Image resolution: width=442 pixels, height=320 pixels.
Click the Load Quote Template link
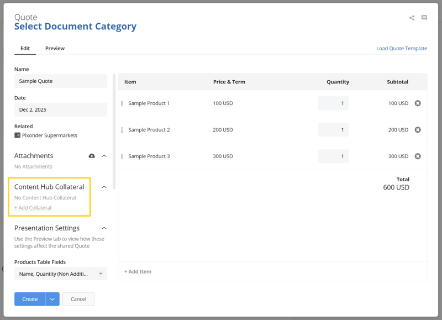point(401,49)
